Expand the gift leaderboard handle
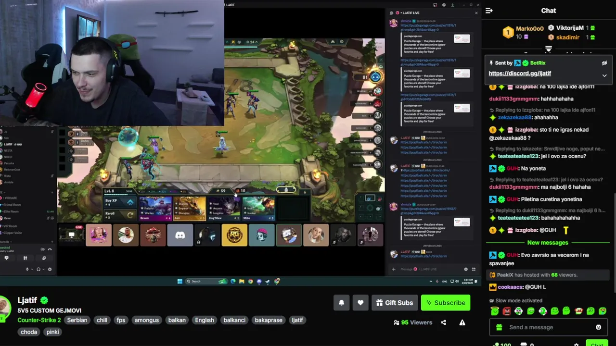The height and width of the screenshot is (346, 616). pyautogui.click(x=548, y=49)
